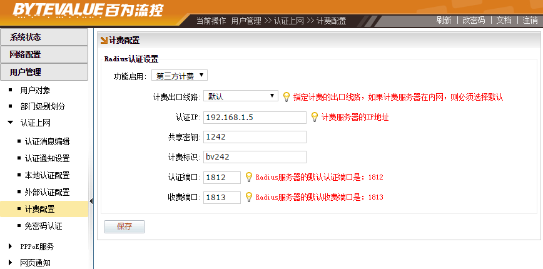543x269 pixels.
Task: Open the 计费出口线路 dropdown showing 默认
Action: (240, 96)
